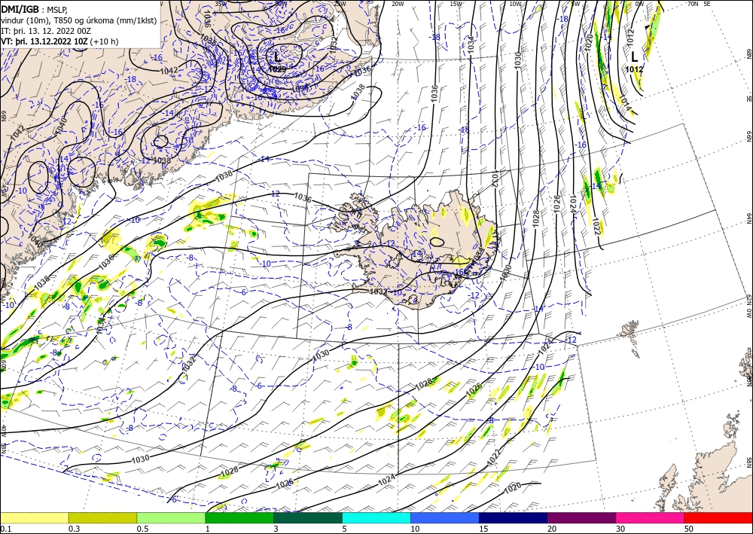Pick the blue 10–15 mm legend swatch
The height and width of the screenshot is (534, 753).
[445, 517]
